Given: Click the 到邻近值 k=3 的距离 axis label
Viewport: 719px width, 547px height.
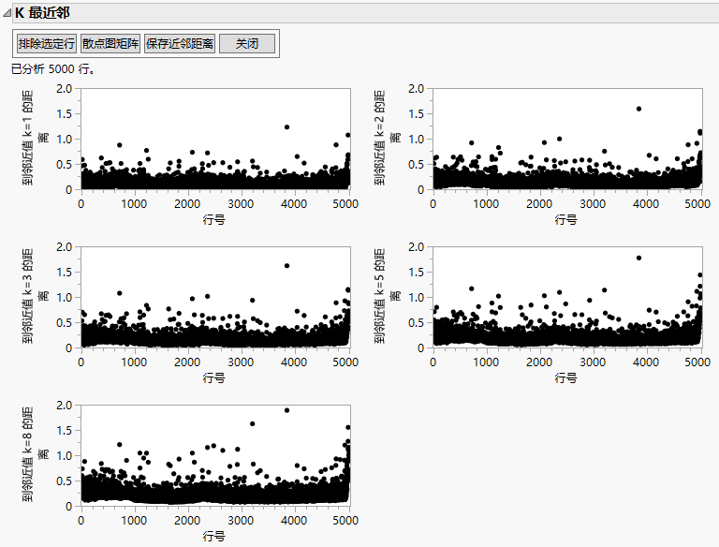Looking at the screenshot, I should (x=35, y=296).
